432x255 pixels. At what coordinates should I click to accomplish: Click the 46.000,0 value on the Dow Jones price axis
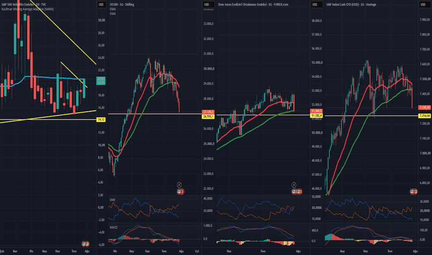pyautogui.click(x=317, y=189)
